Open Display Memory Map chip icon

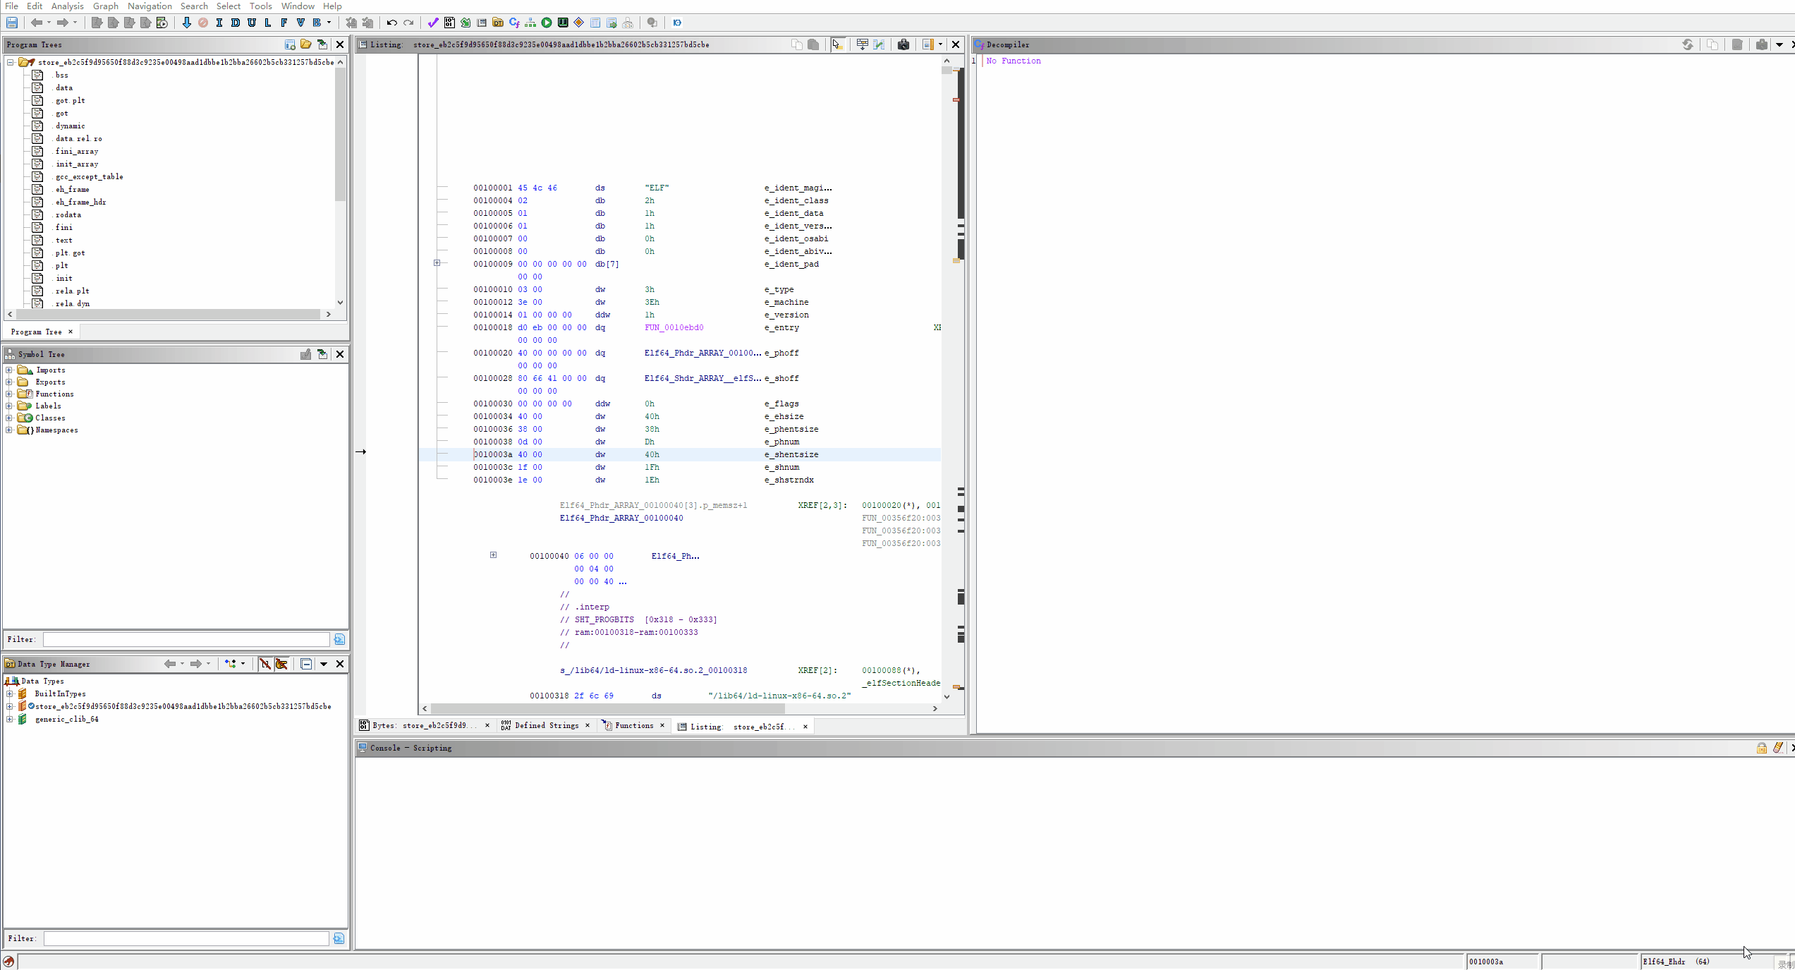563,23
